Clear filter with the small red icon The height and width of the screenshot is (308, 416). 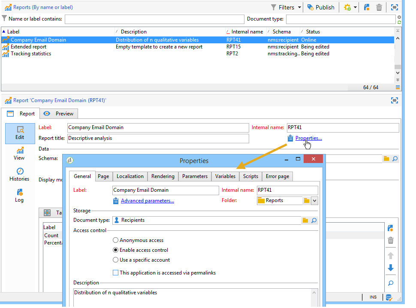(x=399, y=17)
